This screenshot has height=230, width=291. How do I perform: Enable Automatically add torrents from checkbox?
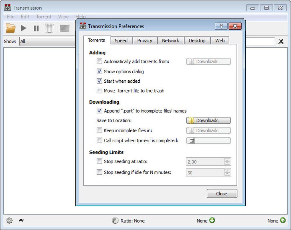click(99, 61)
